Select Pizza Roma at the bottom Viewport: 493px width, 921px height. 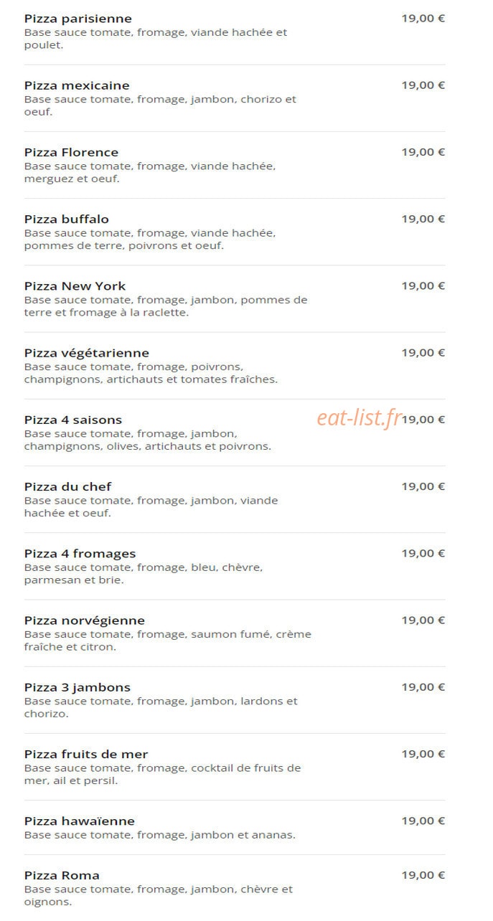click(x=62, y=875)
